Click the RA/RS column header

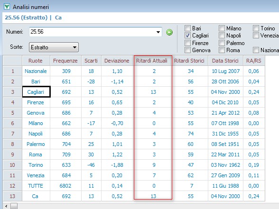[254, 61]
